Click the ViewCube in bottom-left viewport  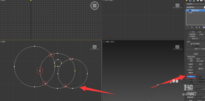94,47
